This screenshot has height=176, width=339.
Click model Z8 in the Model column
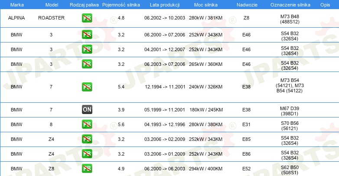pyautogui.click(x=51, y=169)
